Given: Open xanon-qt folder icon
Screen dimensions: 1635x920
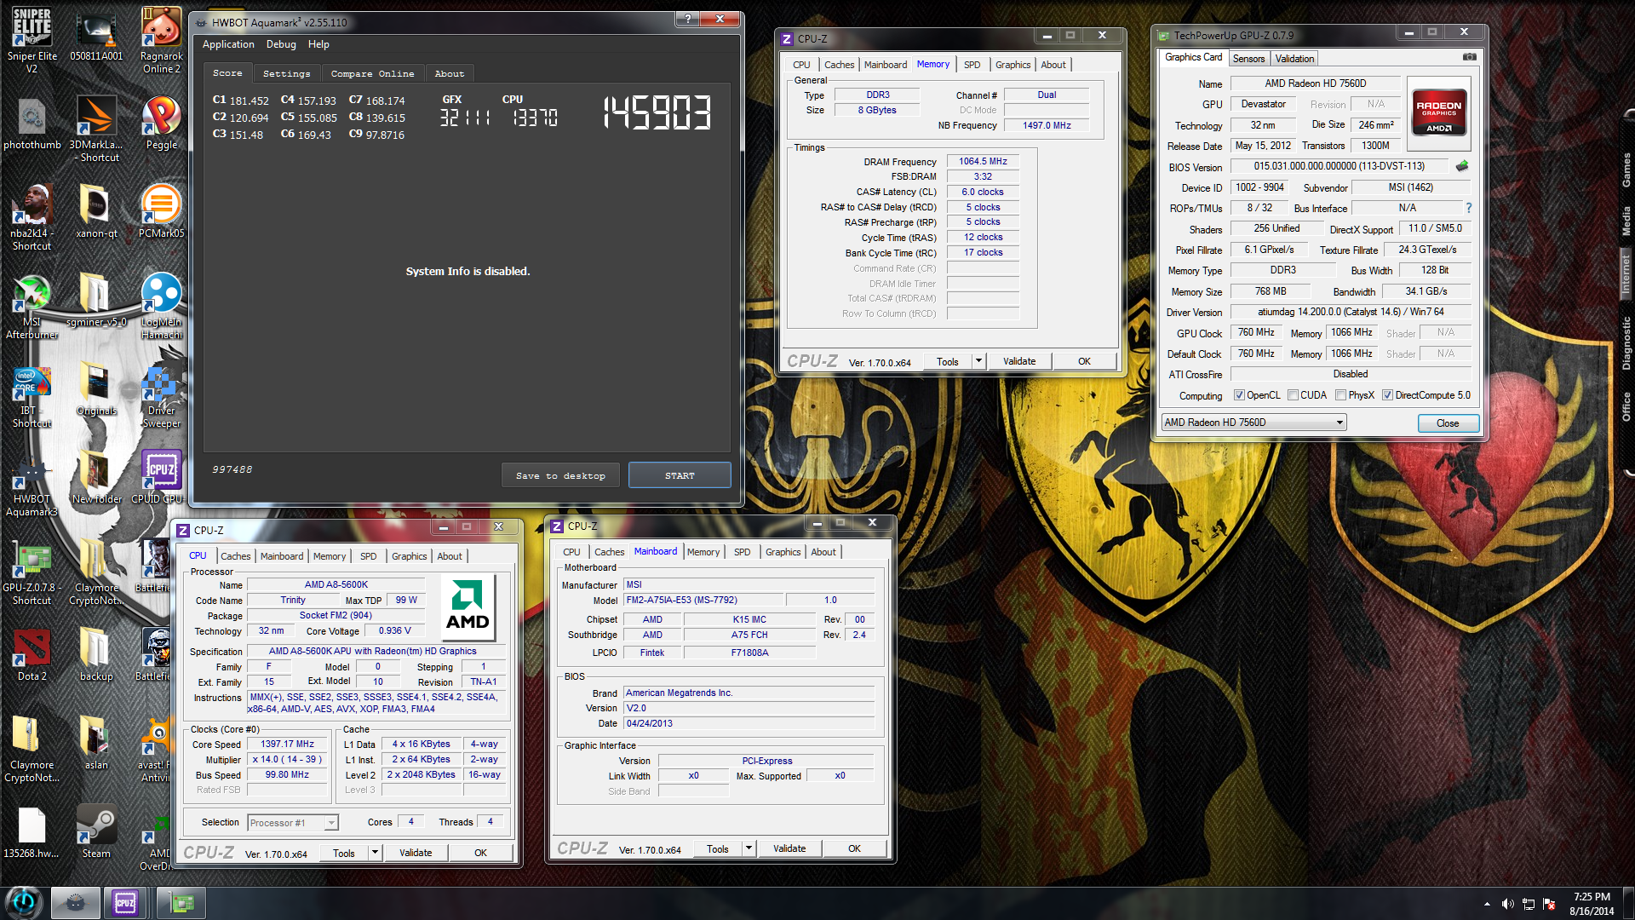Looking at the screenshot, I should pos(96,211).
